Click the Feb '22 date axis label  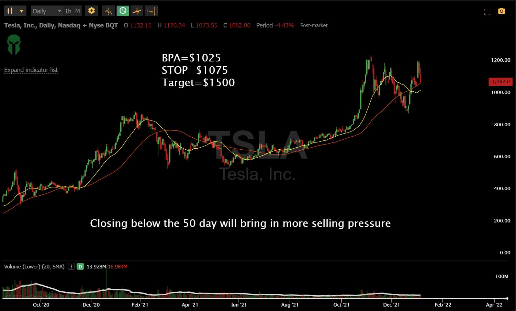pyautogui.click(x=443, y=305)
